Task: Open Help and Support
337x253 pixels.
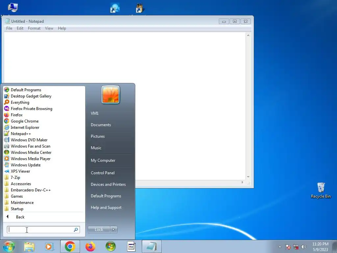Action: (x=106, y=208)
